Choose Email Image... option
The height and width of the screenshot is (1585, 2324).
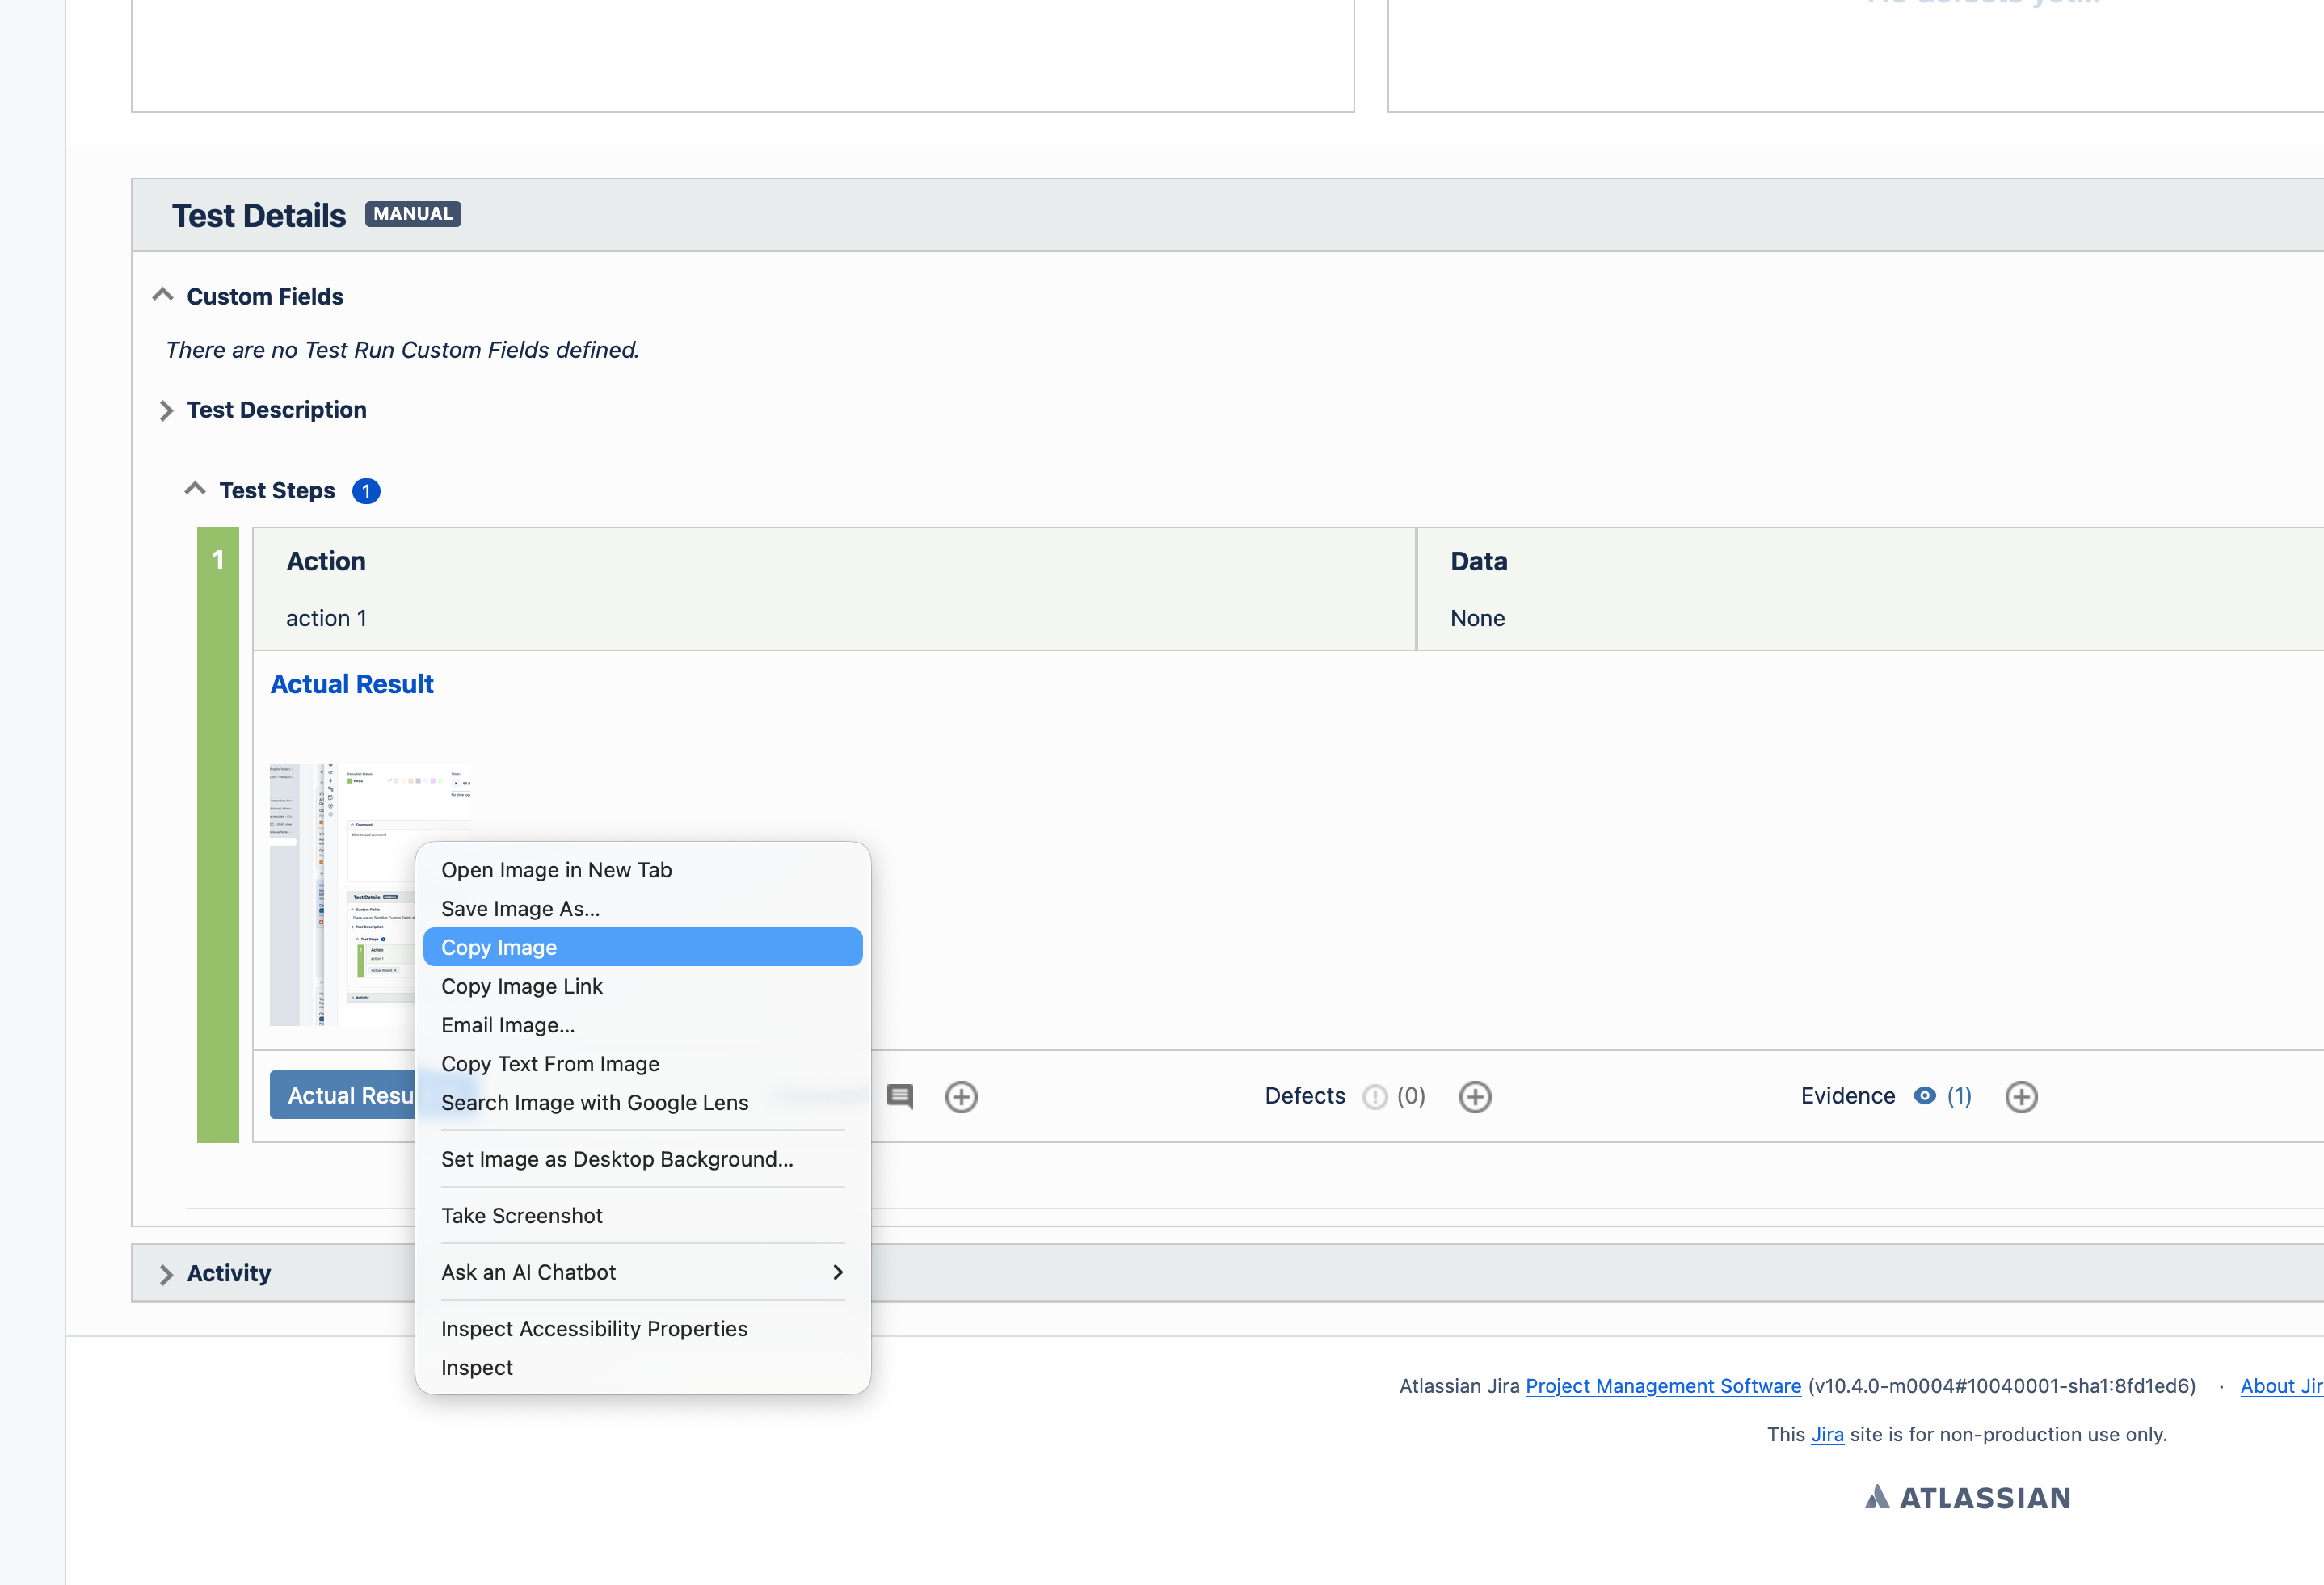[x=643, y=1025]
